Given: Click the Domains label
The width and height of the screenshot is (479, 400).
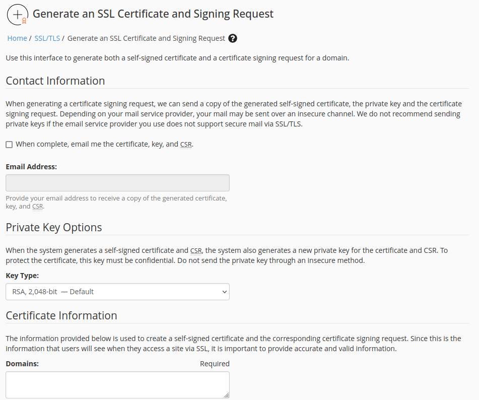Looking at the screenshot, I should (22, 364).
